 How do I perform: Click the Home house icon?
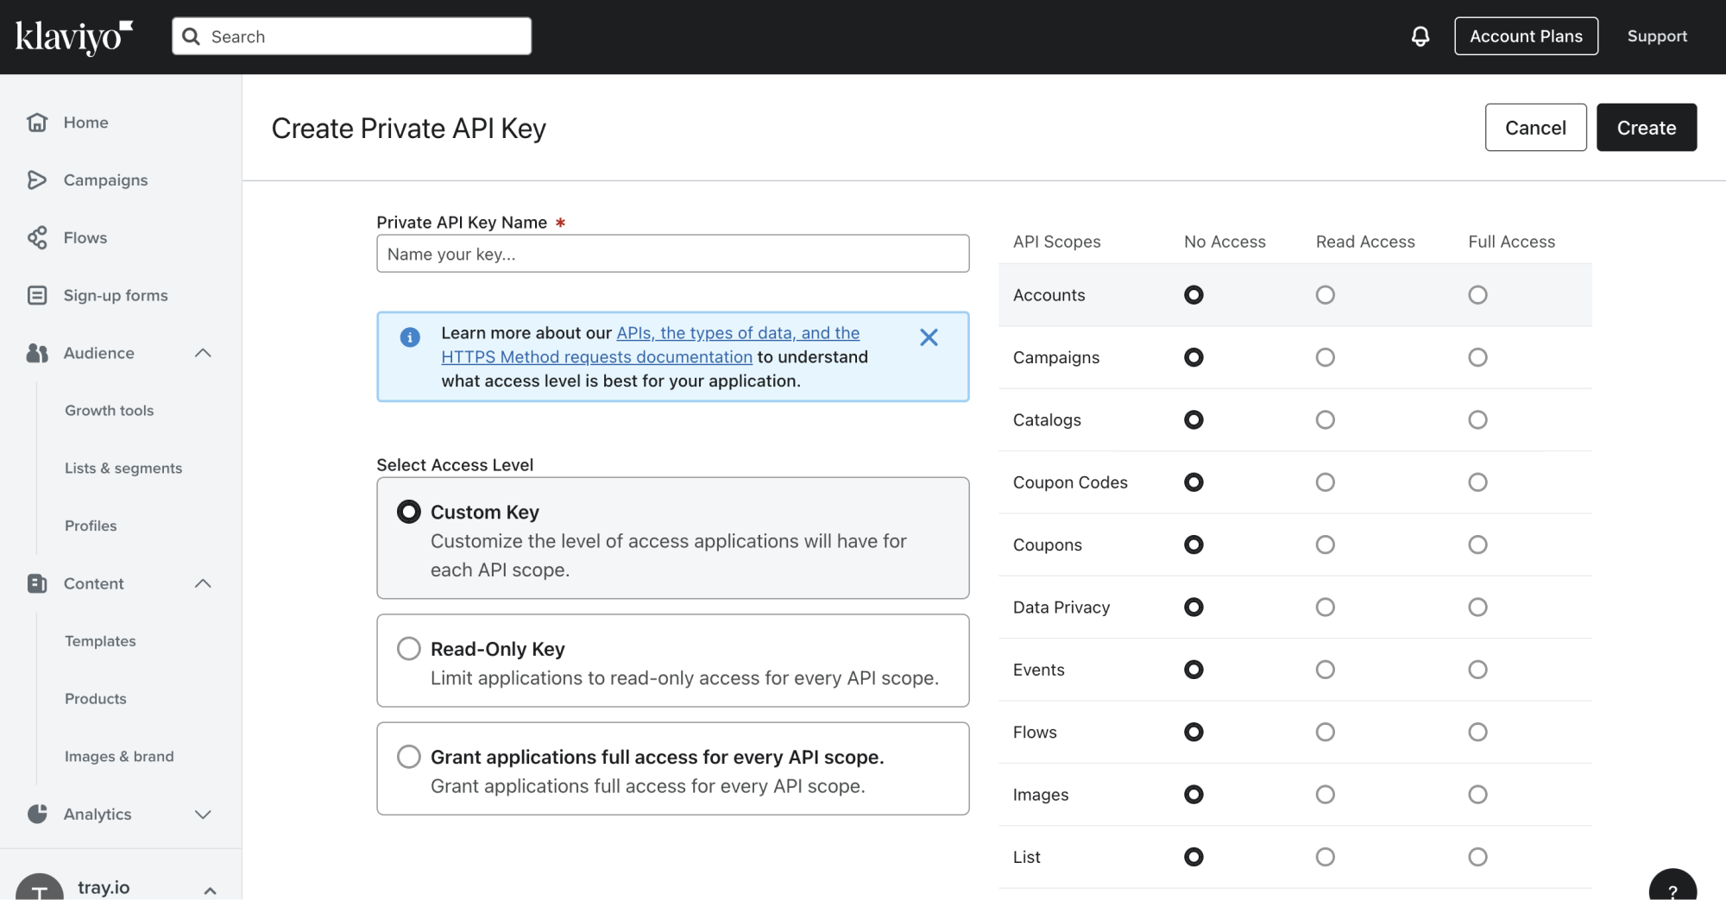pyautogui.click(x=37, y=123)
